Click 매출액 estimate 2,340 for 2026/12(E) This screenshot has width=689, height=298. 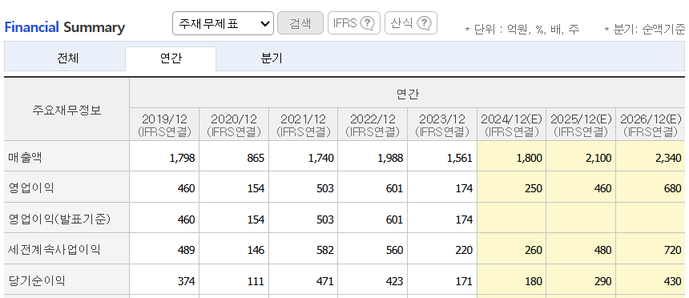[x=668, y=158]
